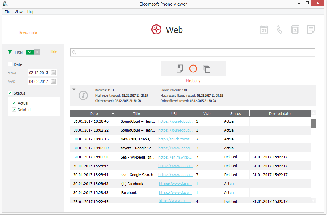Switch to Bookmarks view icon
327x215 pixels.
pyautogui.click(x=180, y=69)
